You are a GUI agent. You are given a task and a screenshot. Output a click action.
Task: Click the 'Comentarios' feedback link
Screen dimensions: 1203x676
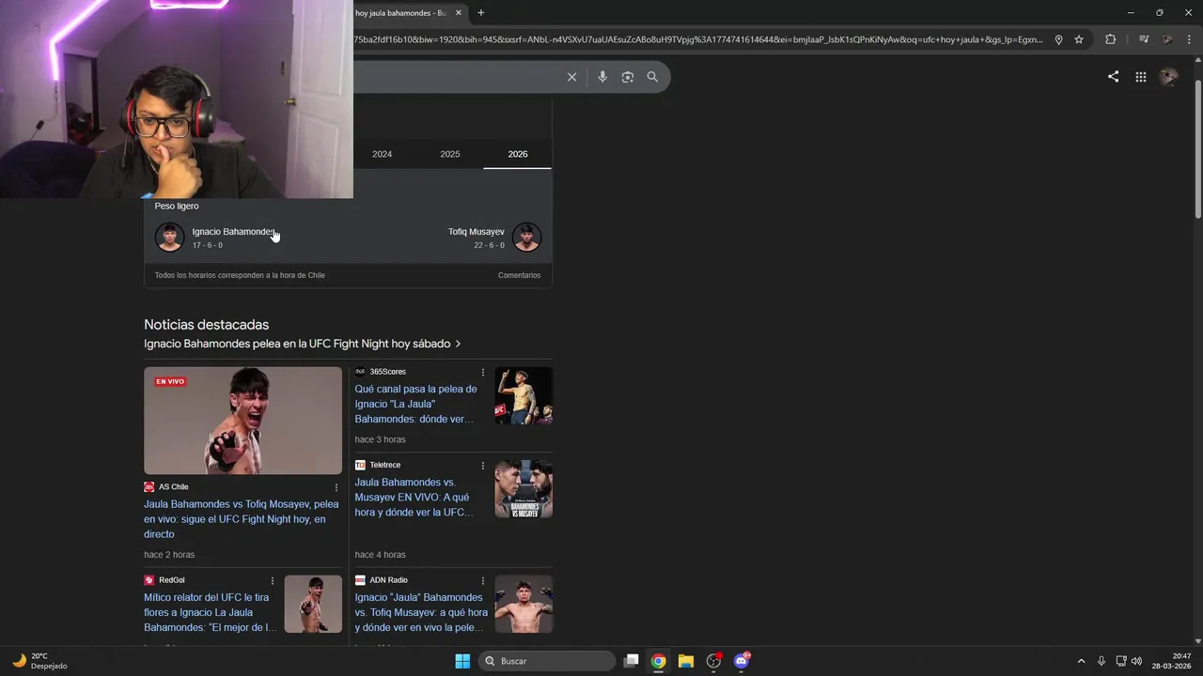[519, 275]
